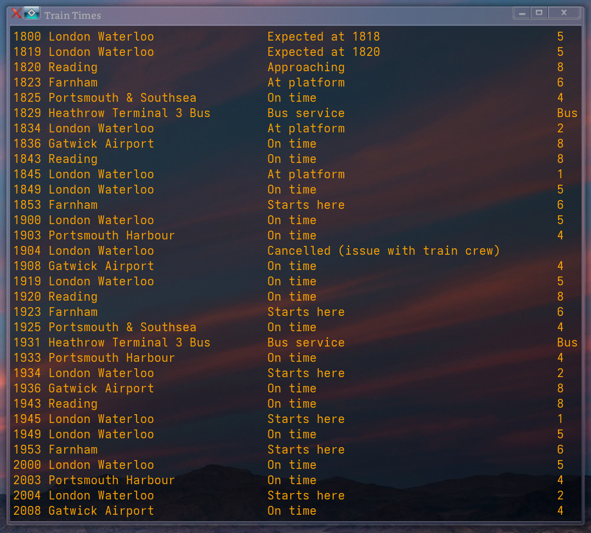
Task: Select the 1800 London Waterloo row
Action: point(295,36)
